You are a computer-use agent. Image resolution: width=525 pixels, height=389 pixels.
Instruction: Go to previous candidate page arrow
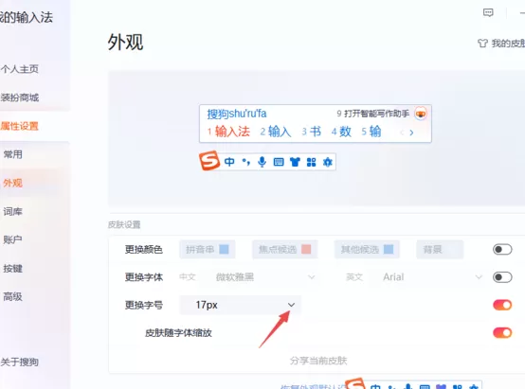(402, 133)
